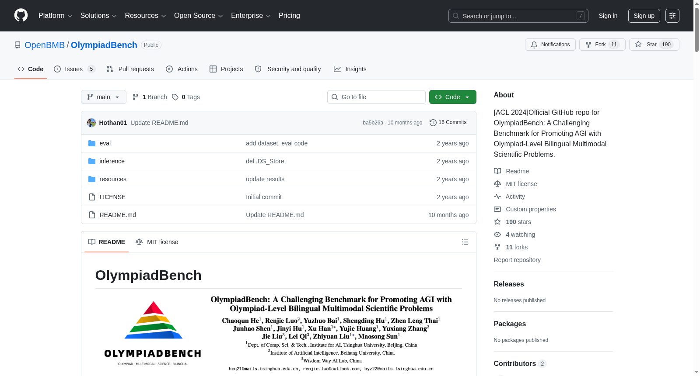Expand the Platform menu
The image size is (700, 376).
(56, 16)
